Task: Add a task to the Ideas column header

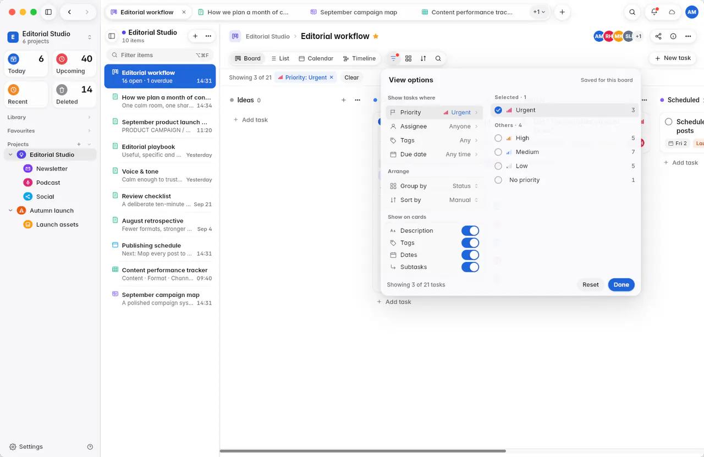Action: [x=343, y=100]
